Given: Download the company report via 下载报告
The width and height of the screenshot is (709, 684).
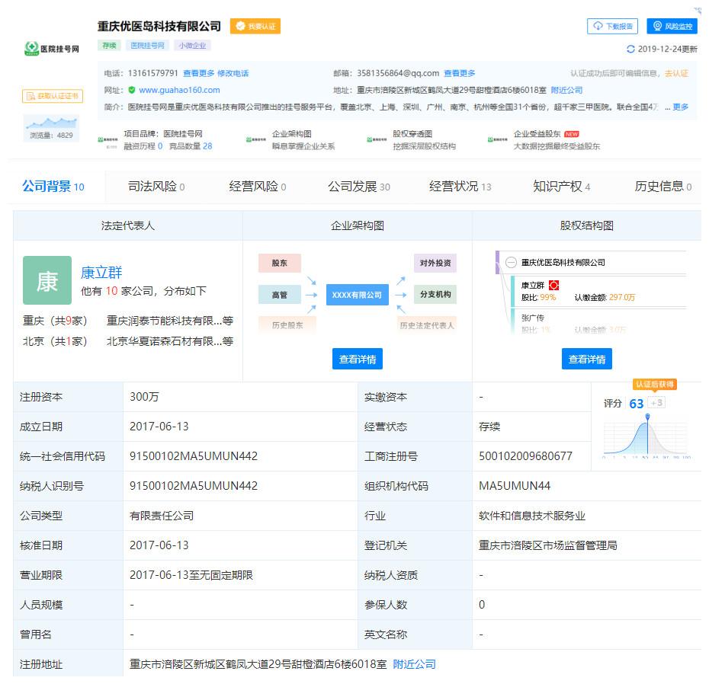Looking at the screenshot, I should pos(612,26).
